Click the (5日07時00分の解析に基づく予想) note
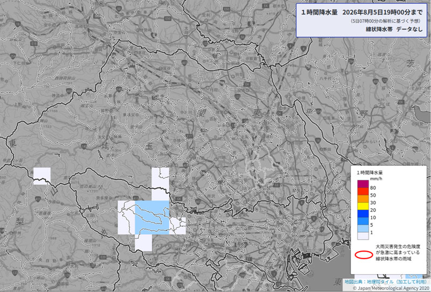 [x=386, y=21]
